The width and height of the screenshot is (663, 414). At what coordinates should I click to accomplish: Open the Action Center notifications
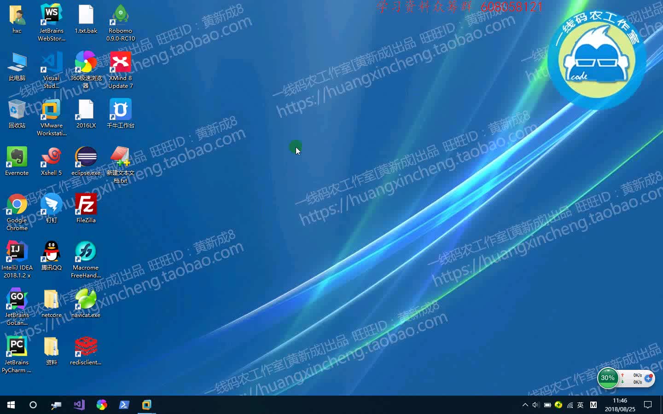click(648, 405)
